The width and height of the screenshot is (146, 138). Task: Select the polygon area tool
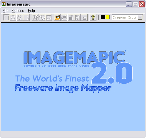click(x=20, y=17)
